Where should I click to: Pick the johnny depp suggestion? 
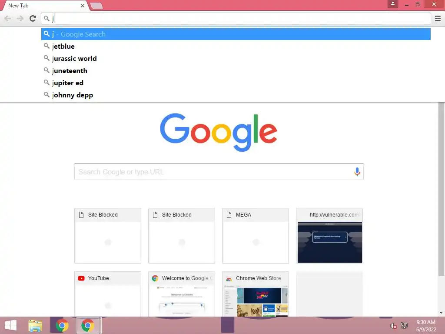coord(236,95)
